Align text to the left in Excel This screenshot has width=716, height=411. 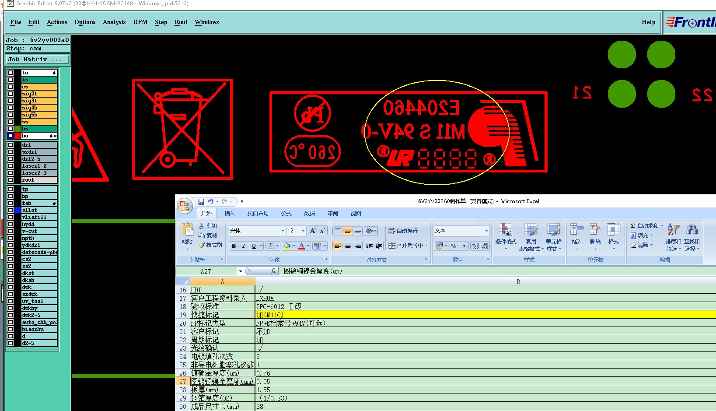pyautogui.click(x=337, y=246)
